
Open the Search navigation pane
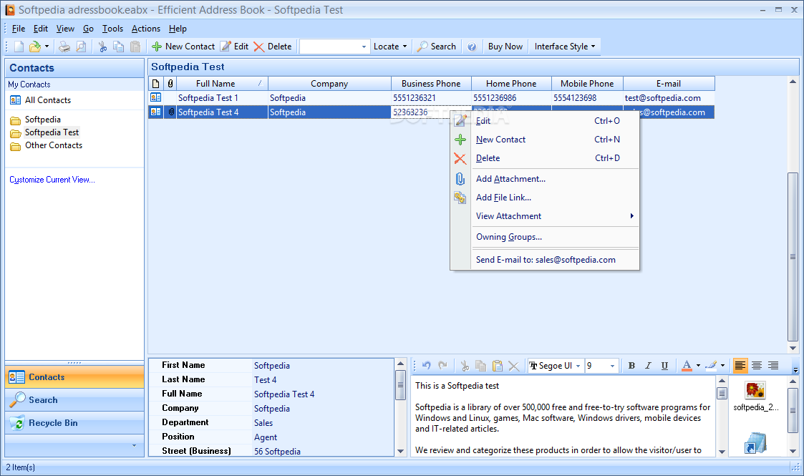(74, 400)
